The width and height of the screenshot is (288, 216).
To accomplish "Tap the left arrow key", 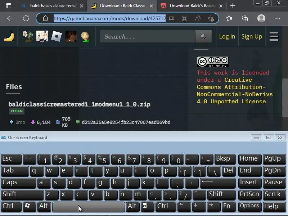I will coord(184,207).
